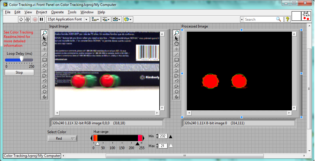Select the Zoom tool beside Input Image

pos(44,33)
